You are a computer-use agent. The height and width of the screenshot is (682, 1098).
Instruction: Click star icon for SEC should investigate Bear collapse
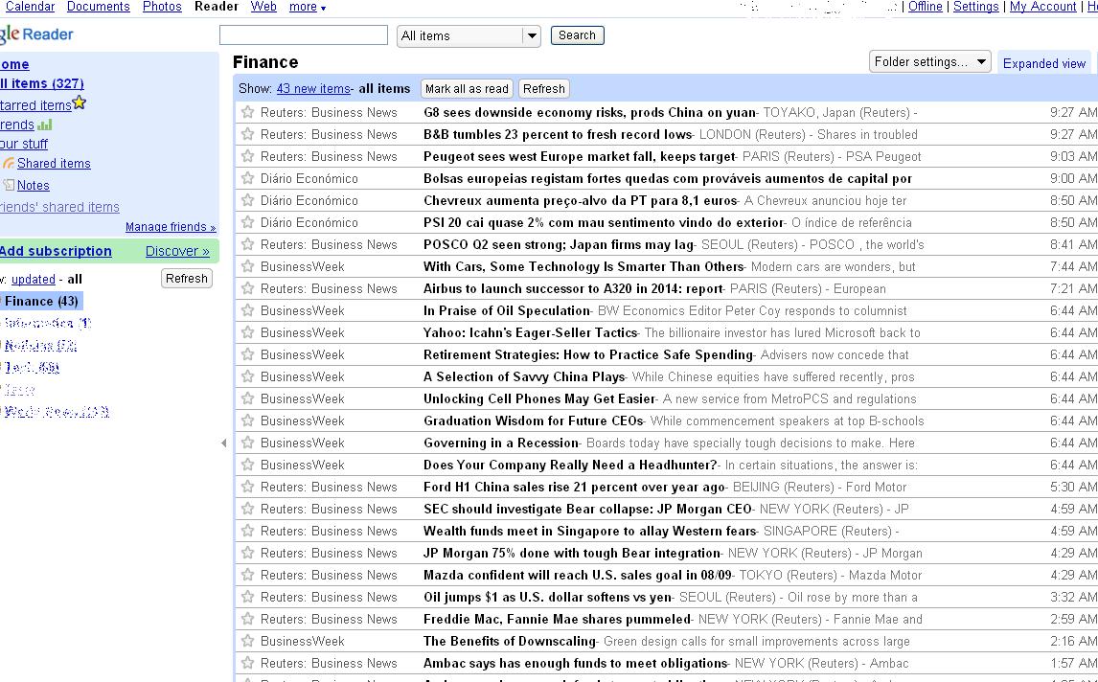coord(247,509)
